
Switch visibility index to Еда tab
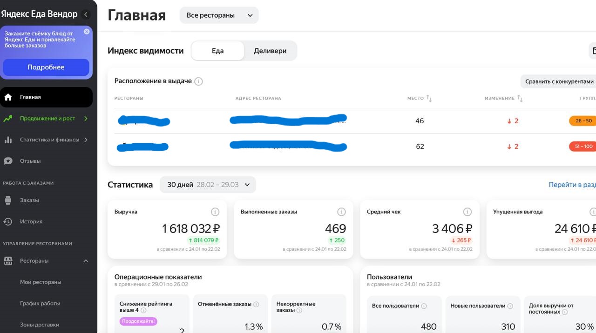pos(217,51)
